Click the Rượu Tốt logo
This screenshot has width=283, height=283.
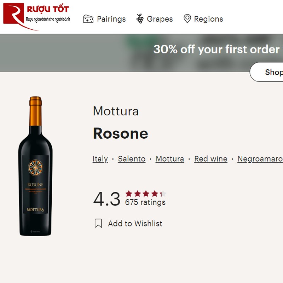click(x=35, y=14)
